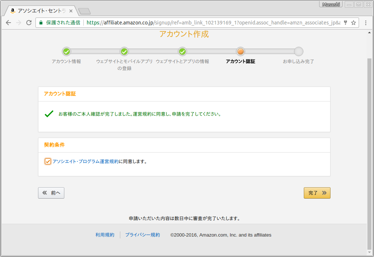Screen dimensions: 374x257
Task: Click the ウェブサイトとアプリの情報 step label
Action: pyautogui.click(x=182, y=61)
